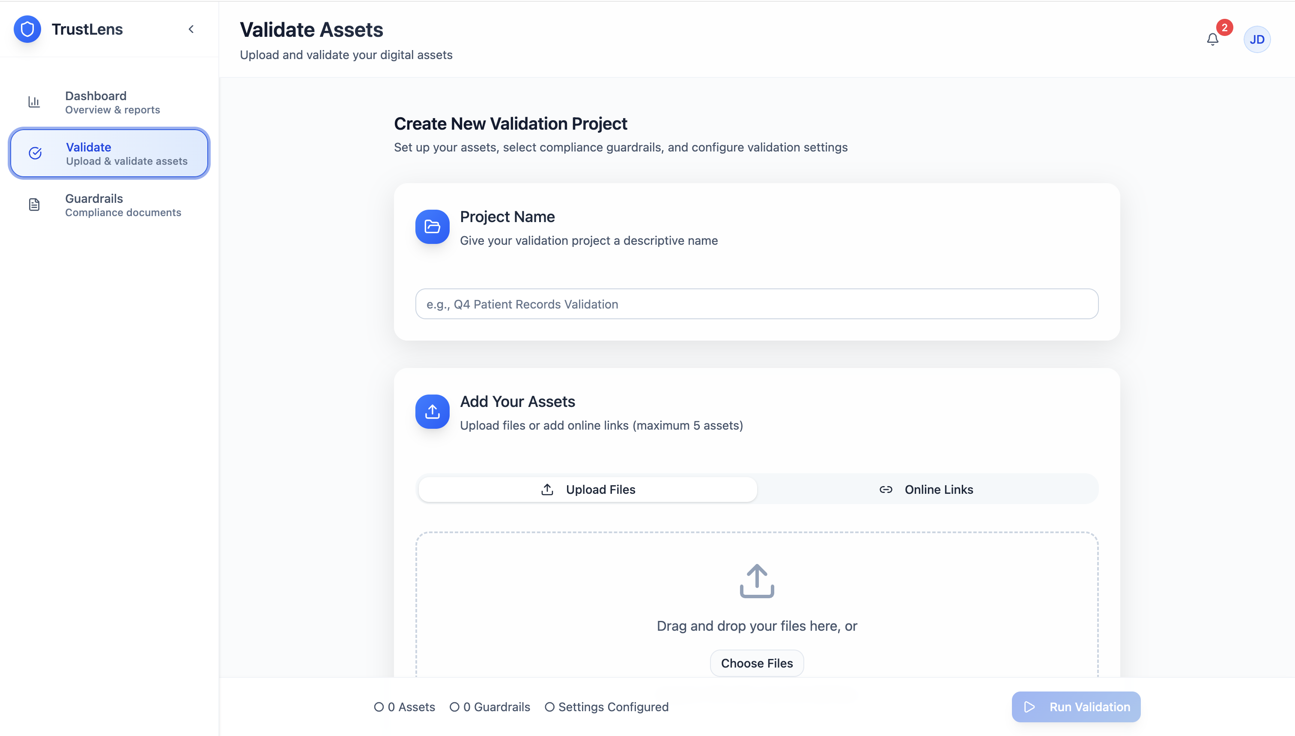Click the Guardrails document icon

(34, 205)
